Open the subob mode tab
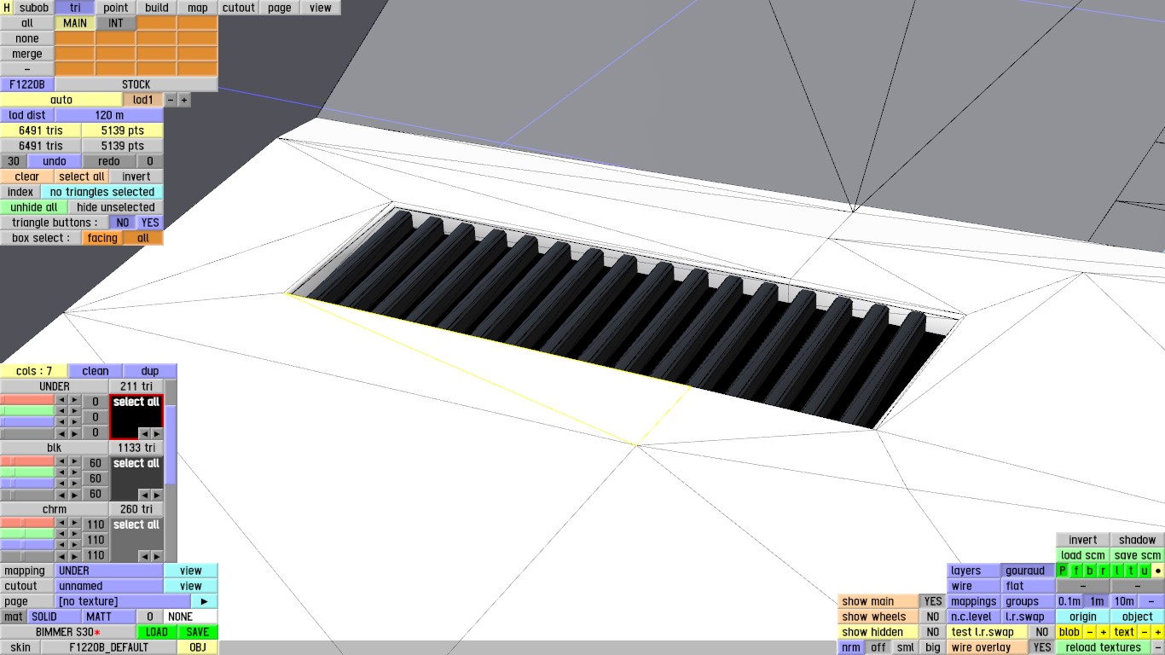The width and height of the screenshot is (1165, 655). pos(34,8)
